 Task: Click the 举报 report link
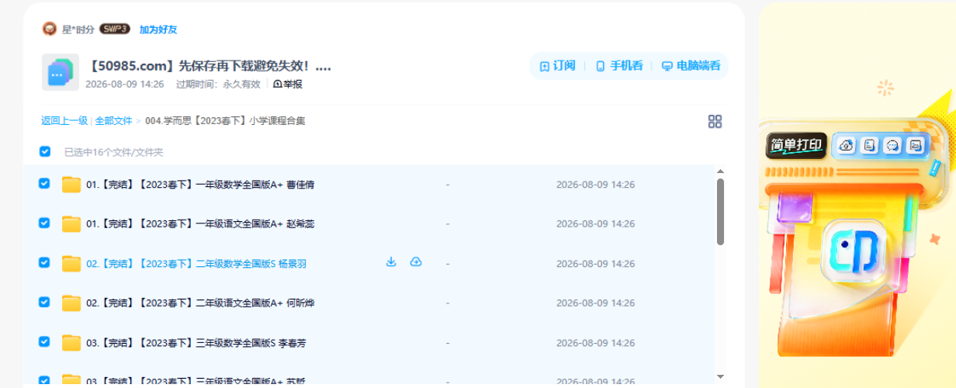(288, 84)
